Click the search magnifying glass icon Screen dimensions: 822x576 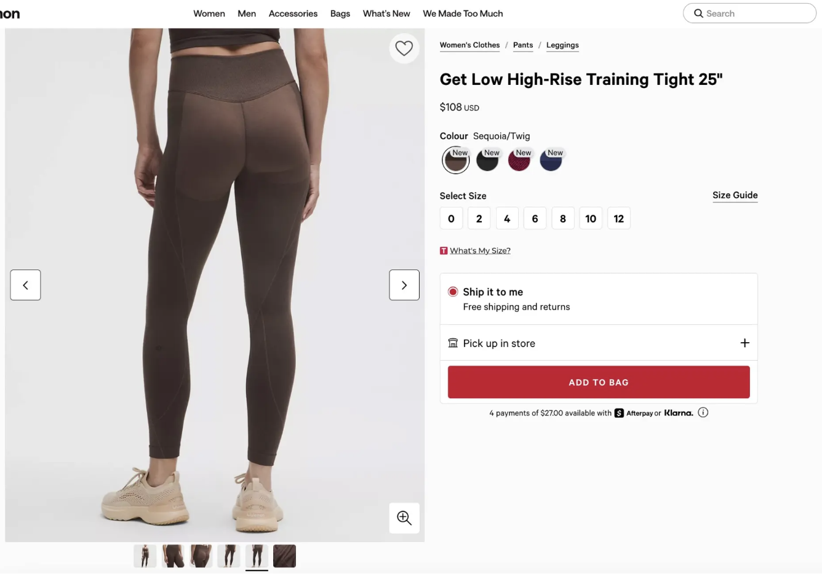tap(698, 14)
